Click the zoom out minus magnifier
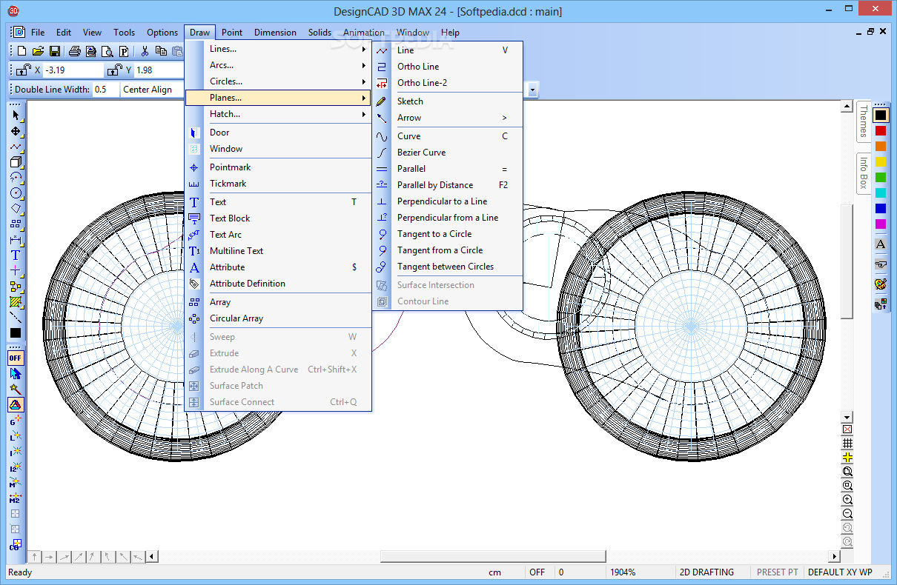The width and height of the screenshot is (897, 585). [847, 514]
